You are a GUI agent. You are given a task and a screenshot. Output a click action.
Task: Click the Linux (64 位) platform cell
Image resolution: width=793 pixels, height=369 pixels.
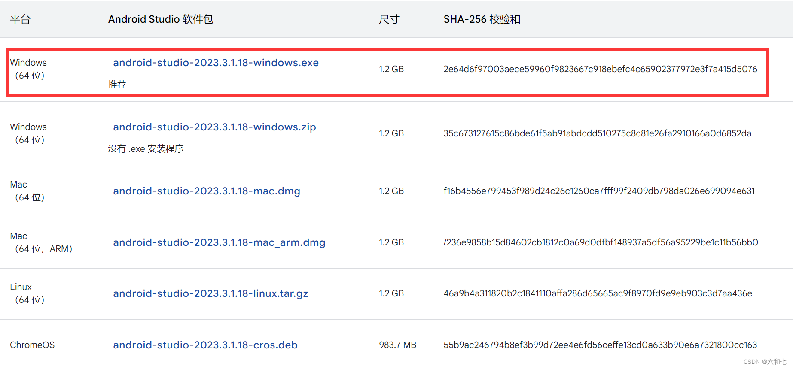27,293
